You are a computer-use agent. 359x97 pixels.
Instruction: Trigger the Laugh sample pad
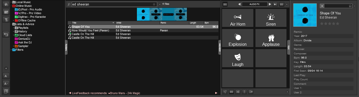(238, 58)
